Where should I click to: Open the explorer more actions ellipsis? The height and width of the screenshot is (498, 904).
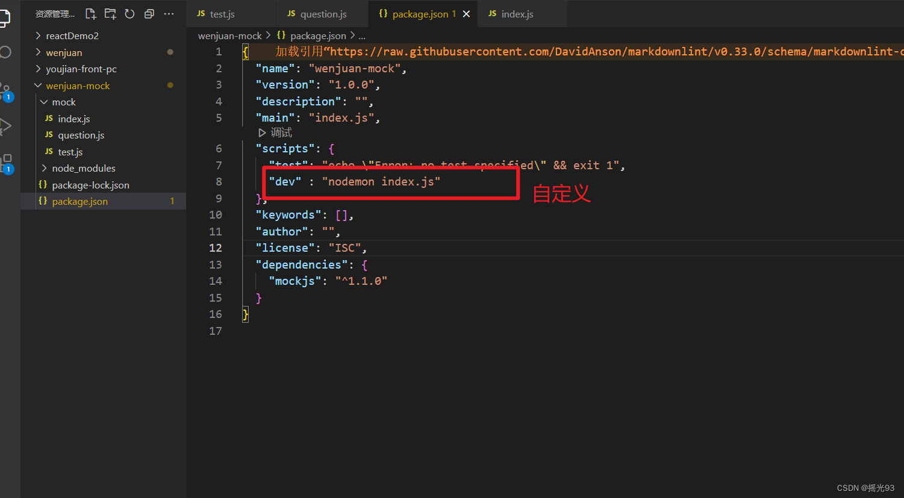pyautogui.click(x=169, y=14)
